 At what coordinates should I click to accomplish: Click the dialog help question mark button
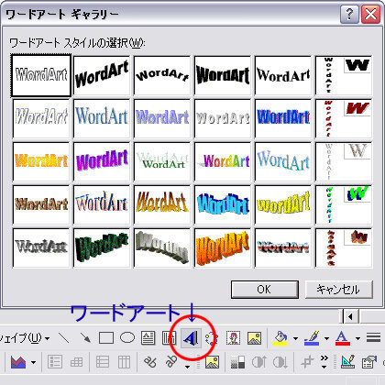coord(349,14)
